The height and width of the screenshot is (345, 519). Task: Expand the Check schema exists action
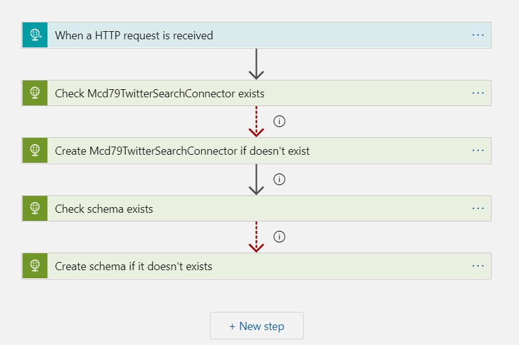pos(250,208)
